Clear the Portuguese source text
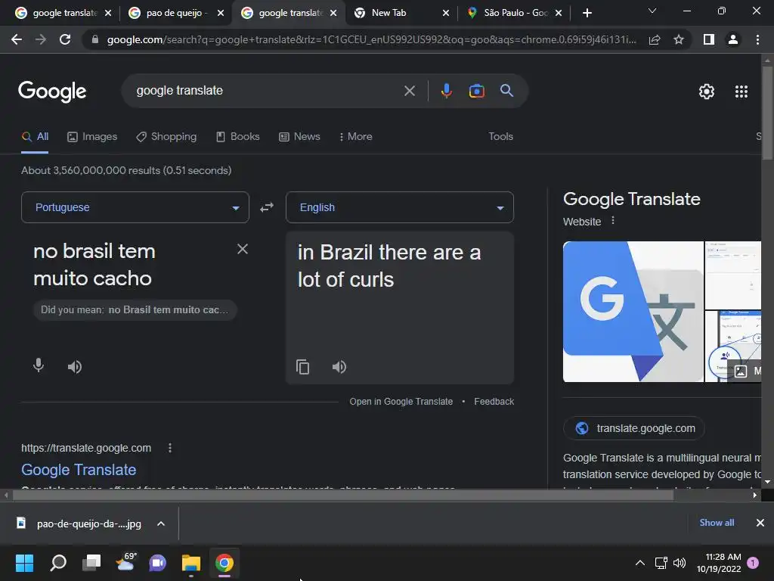This screenshot has width=774, height=581. pyautogui.click(x=243, y=249)
